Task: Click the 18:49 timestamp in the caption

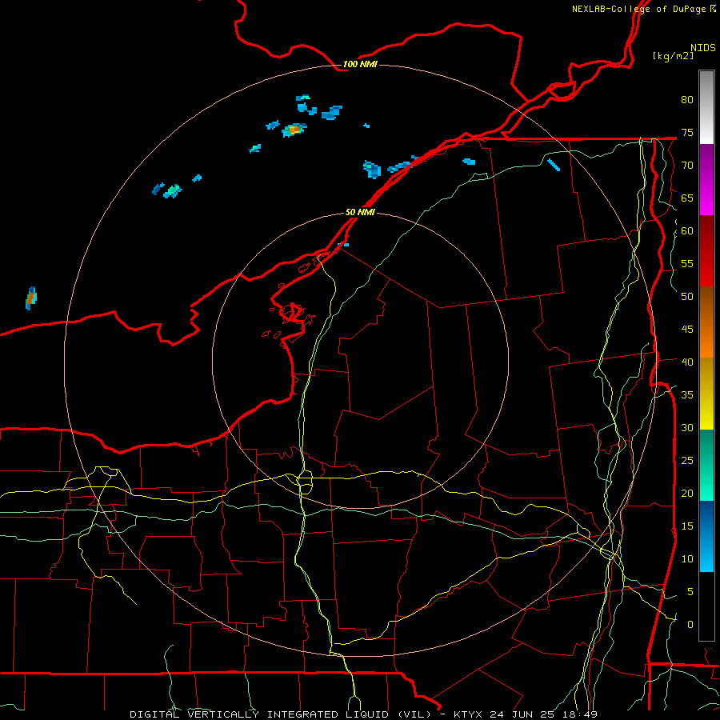Action: [x=579, y=714]
